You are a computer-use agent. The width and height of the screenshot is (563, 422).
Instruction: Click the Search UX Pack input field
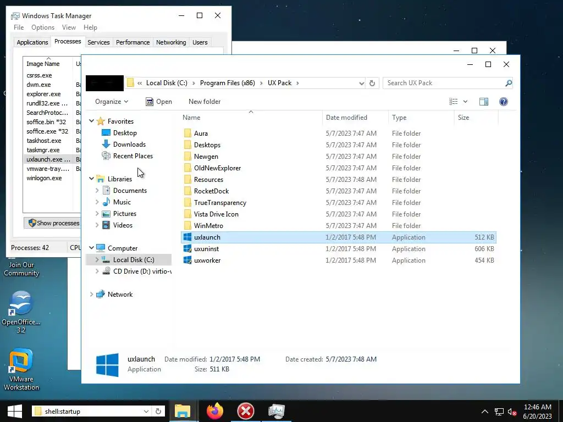(x=444, y=83)
